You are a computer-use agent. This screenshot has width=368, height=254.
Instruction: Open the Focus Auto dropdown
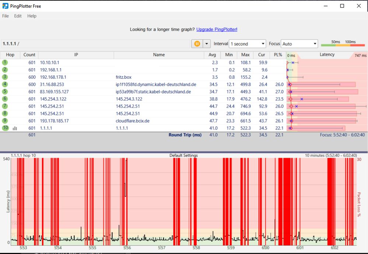coord(299,44)
